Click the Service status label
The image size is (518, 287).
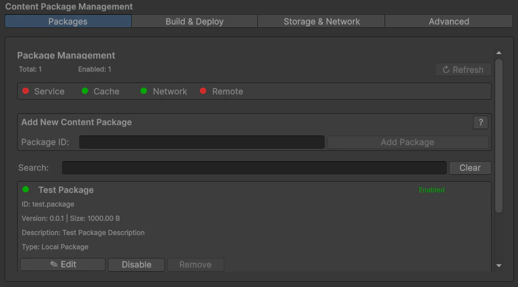[49, 91]
